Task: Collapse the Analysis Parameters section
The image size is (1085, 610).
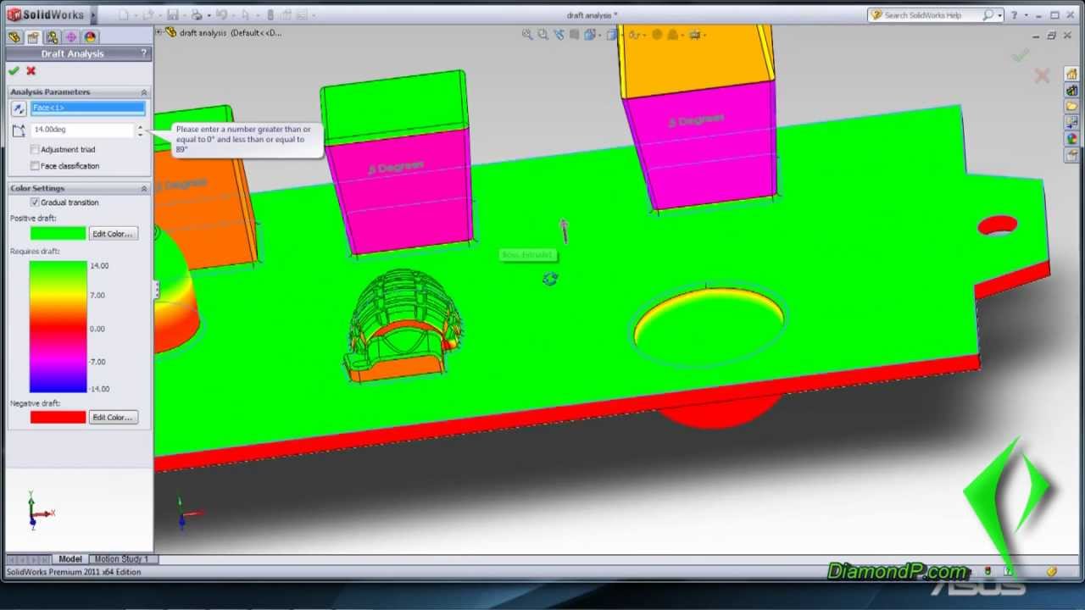Action: 143,91
